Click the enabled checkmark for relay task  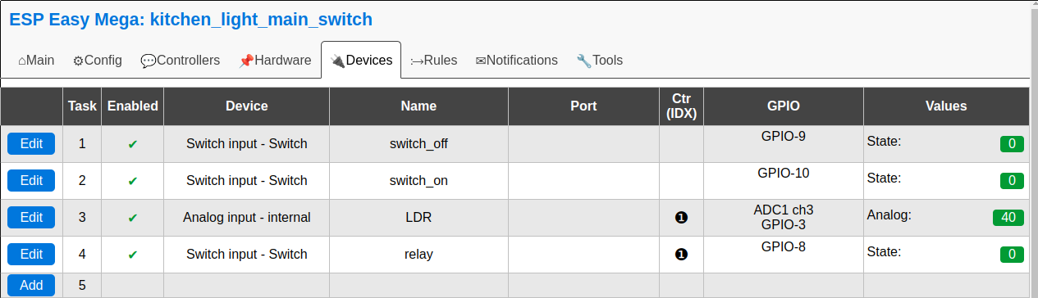click(133, 255)
